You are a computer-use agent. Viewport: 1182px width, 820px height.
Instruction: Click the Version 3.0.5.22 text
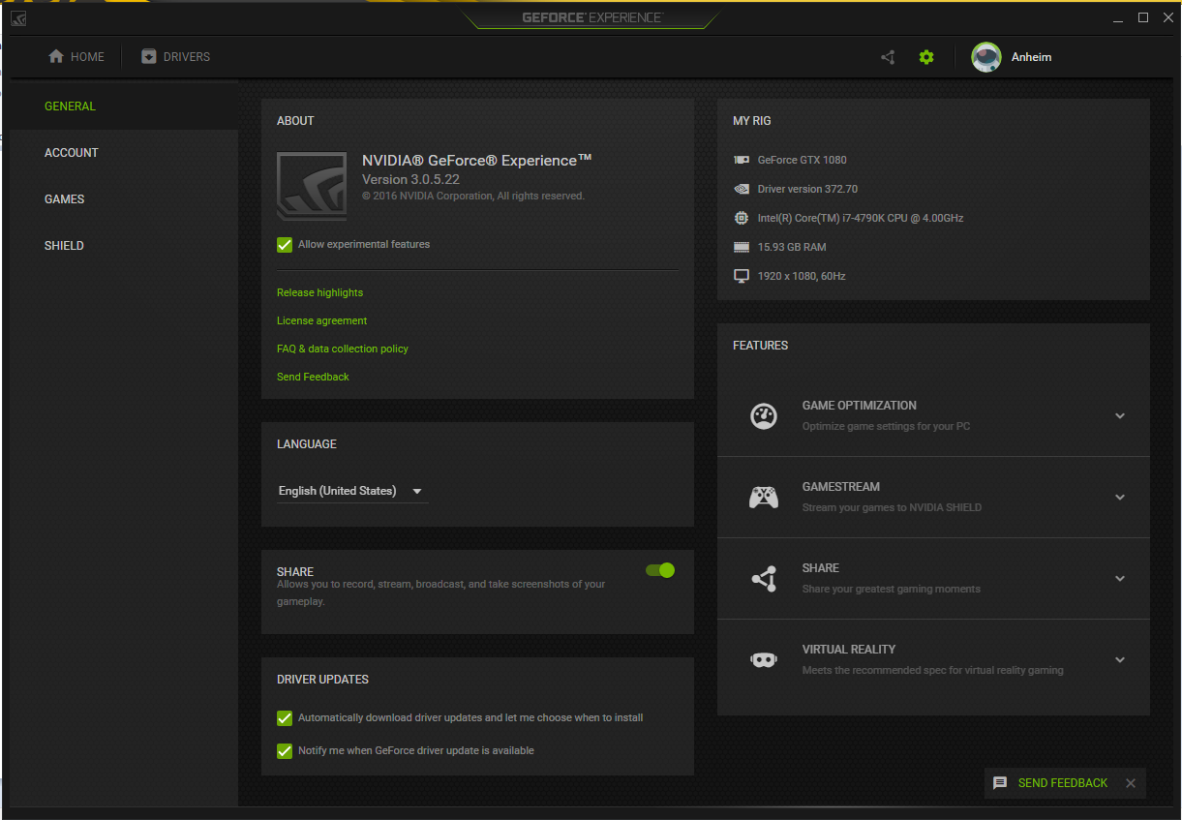coord(410,180)
